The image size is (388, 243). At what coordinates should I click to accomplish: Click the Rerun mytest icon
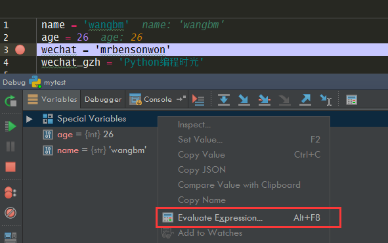point(11,101)
